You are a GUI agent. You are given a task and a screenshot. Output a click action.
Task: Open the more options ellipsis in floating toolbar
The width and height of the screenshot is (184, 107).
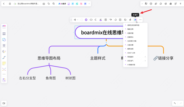click(140, 20)
